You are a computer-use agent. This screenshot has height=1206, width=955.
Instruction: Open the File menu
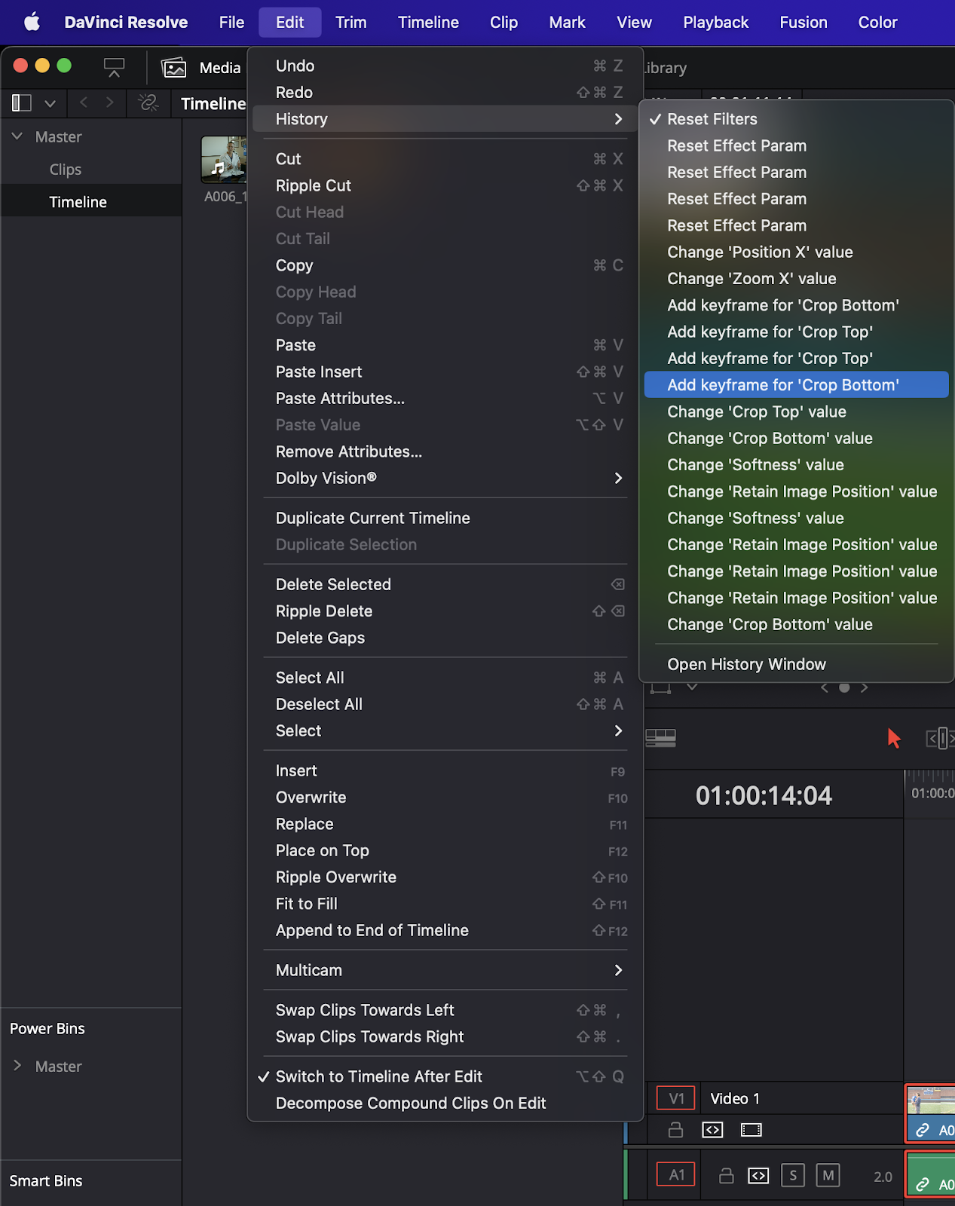pyautogui.click(x=231, y=22)
